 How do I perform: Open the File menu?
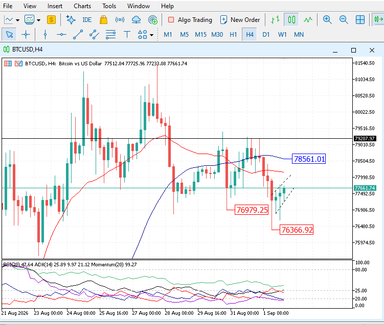(8, 6)
